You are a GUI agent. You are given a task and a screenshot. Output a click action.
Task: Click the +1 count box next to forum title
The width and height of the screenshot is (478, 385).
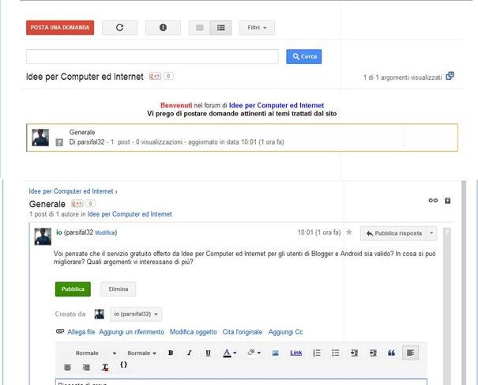point(168,76)
